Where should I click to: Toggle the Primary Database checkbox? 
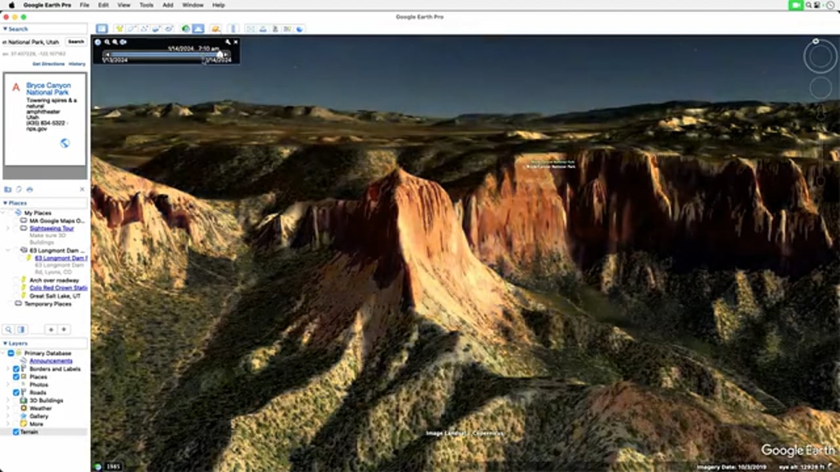tap(11, 353)
